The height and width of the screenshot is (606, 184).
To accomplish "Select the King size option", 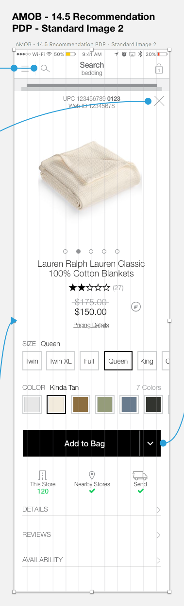I will 147,361.
